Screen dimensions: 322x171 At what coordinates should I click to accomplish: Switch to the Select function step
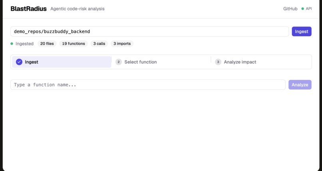(x=161, y=62)
